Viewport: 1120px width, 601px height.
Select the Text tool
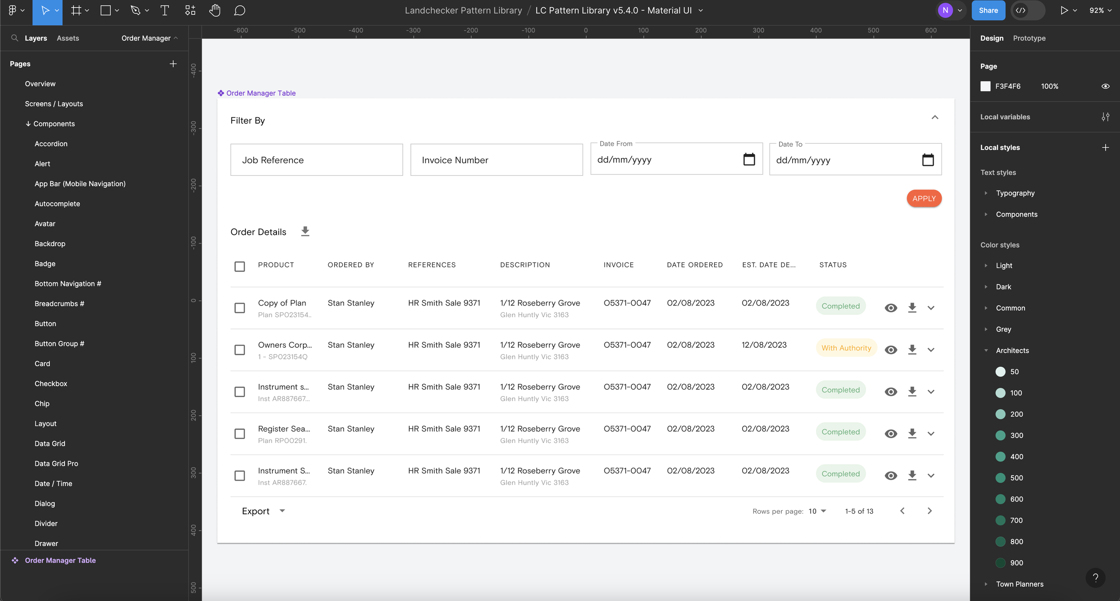pyautogui.click(x=164, y=10)
